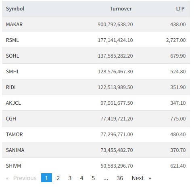Viewport: 196px width, 195px height.
Task: Select the highlighted page 1 button
Action: click(46, 178)
